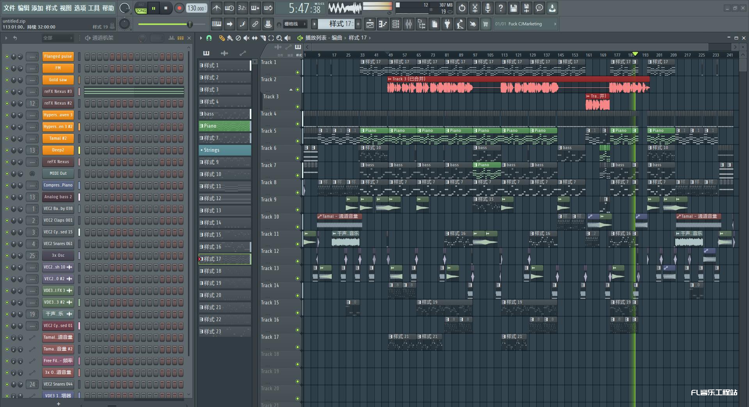Open the pattern selector arrow menu
This screenshot has width=749, height=407.
point(314,24)
